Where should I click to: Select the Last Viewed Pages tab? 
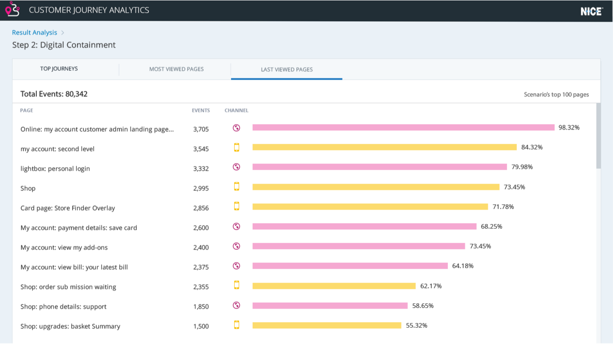(x=287, y=69)
